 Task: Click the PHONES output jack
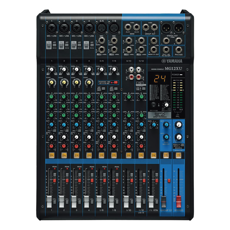179,50
